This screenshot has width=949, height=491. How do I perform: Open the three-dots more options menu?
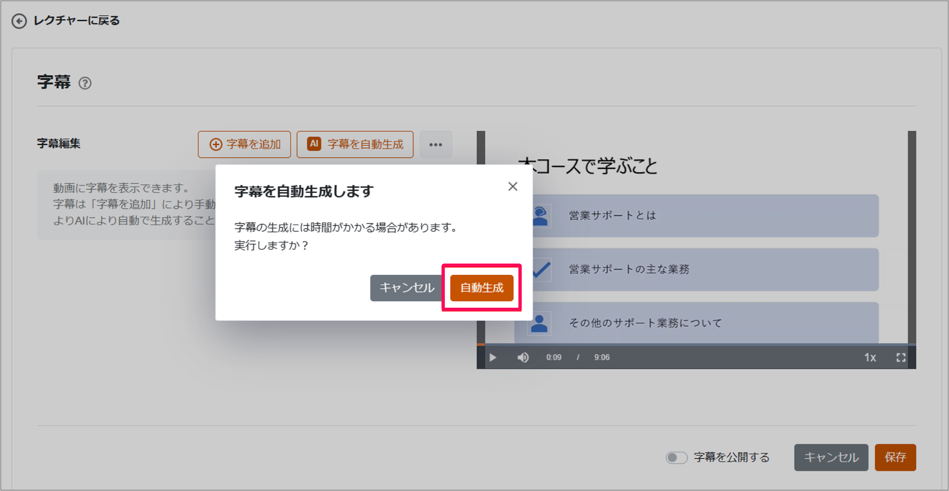[436, 144]
